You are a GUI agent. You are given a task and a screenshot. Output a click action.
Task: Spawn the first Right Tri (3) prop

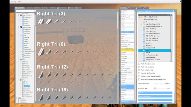pos(41,21)
